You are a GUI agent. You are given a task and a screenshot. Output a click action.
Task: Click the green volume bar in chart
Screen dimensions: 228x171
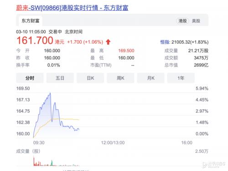click(x=52, y=163)
